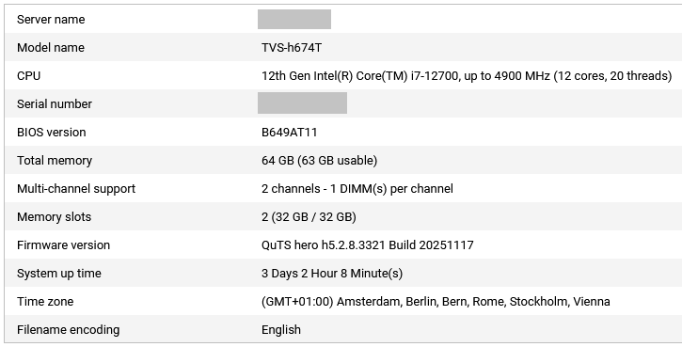Screen dimensions: 682x347
Task: Click the Multi-channel support value
Action: coord(357,189)
